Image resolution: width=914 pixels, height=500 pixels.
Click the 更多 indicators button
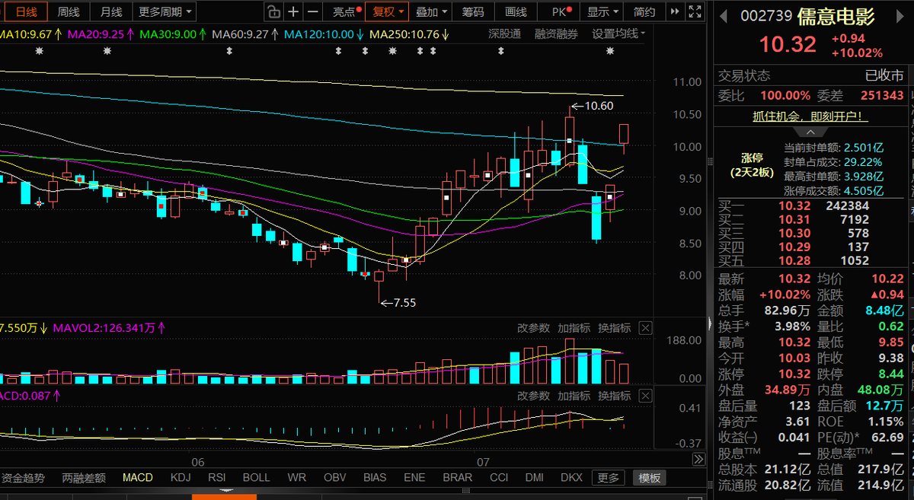(x=608, y=478)
